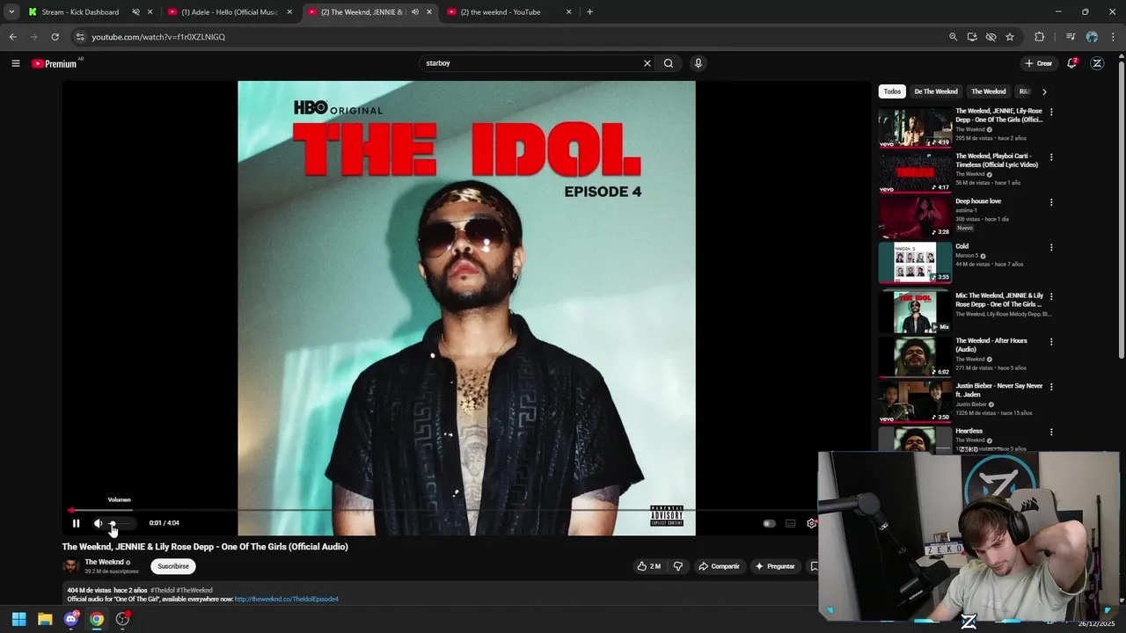Select the De The Weeknd chip
This screenshot has width=1126, height=633.
[935, 91]
